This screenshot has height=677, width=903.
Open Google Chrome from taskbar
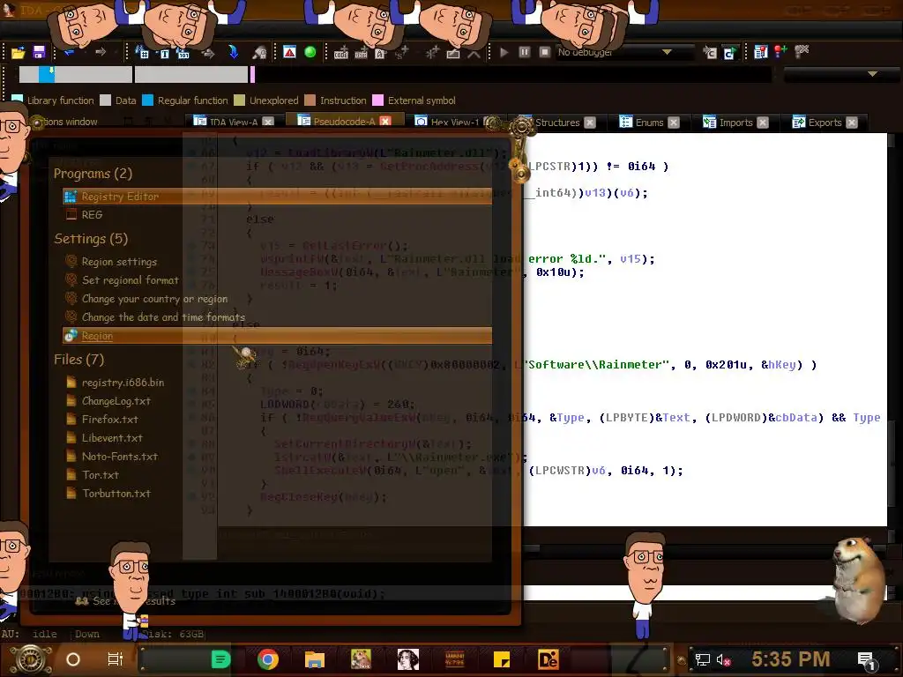(268, 659)
